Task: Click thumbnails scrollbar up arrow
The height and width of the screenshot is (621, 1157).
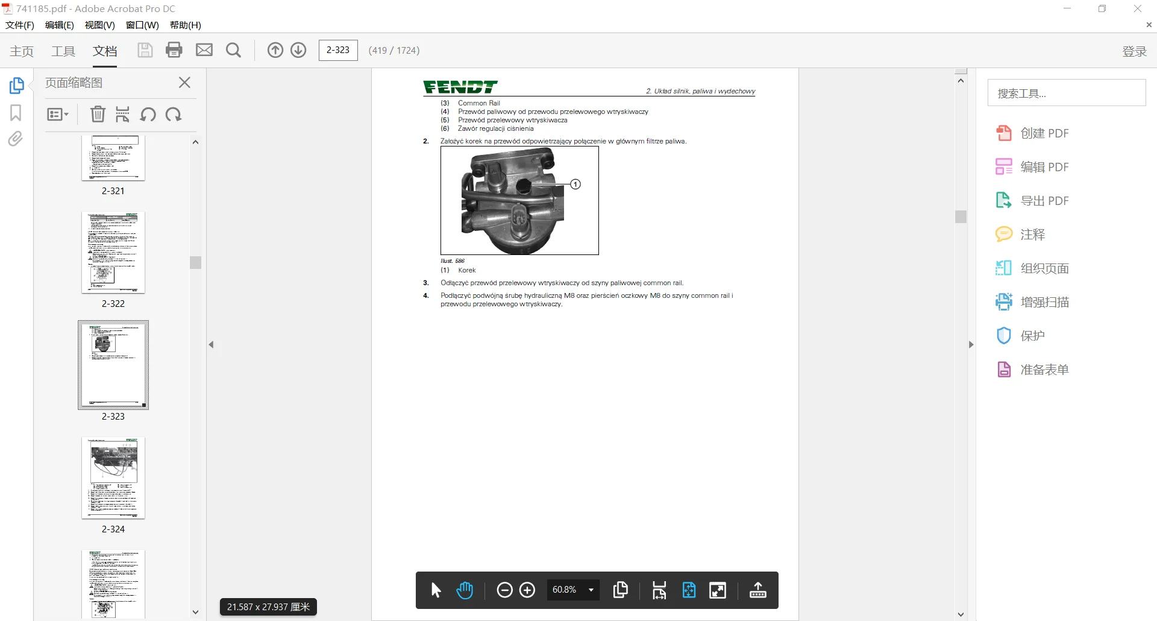Action: 195,142
